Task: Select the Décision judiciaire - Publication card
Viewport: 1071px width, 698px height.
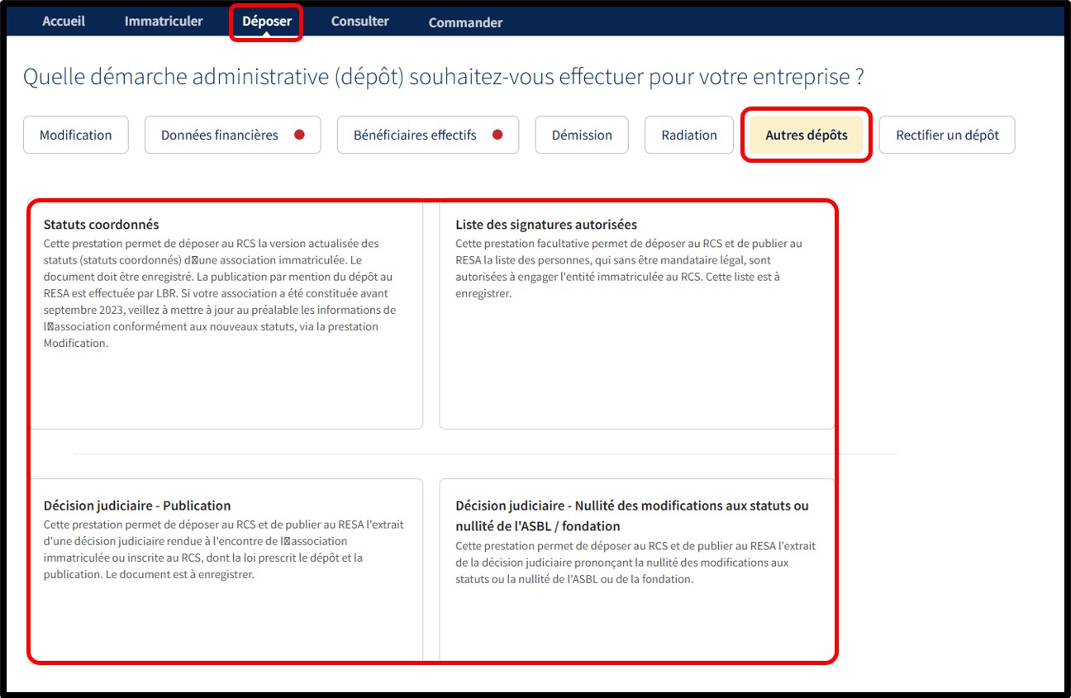Action: [226, 570]
